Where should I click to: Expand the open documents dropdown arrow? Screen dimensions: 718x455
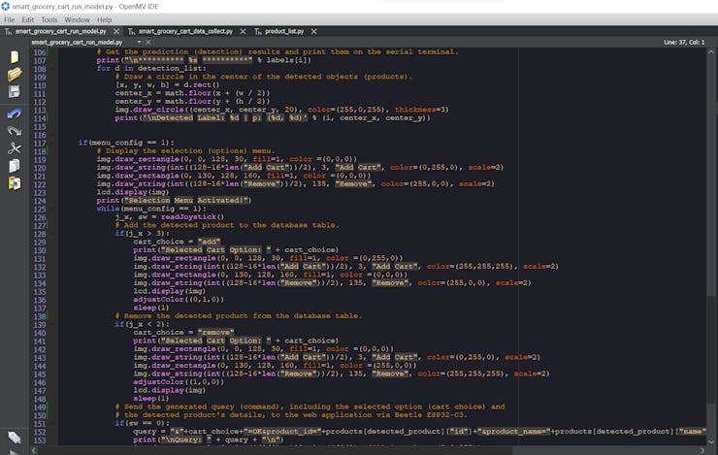tap(139, 43)
